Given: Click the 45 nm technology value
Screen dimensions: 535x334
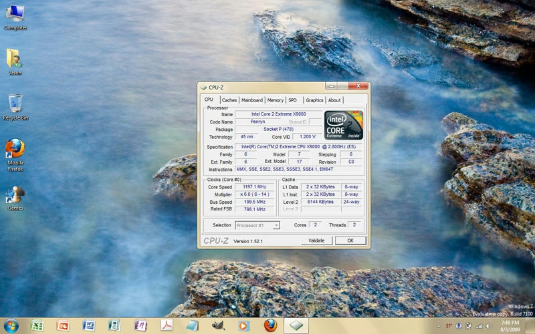Looking at the screenshot, I should pyautogui.click(x=247, y=137).
